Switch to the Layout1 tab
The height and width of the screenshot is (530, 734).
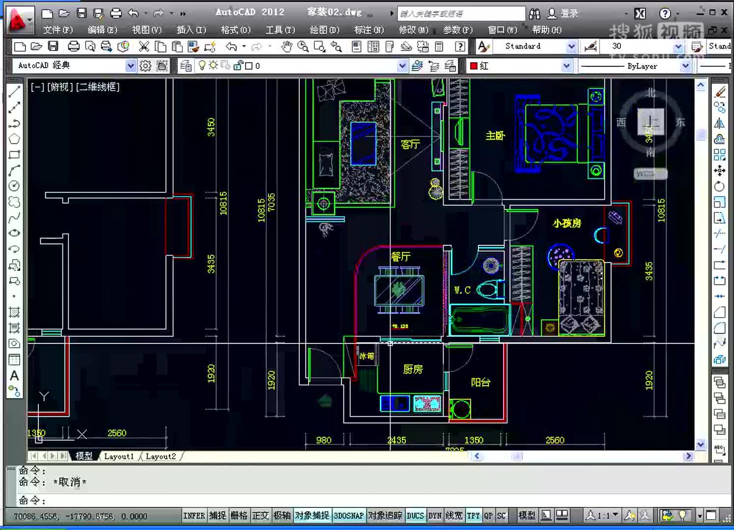pos(119,456)
